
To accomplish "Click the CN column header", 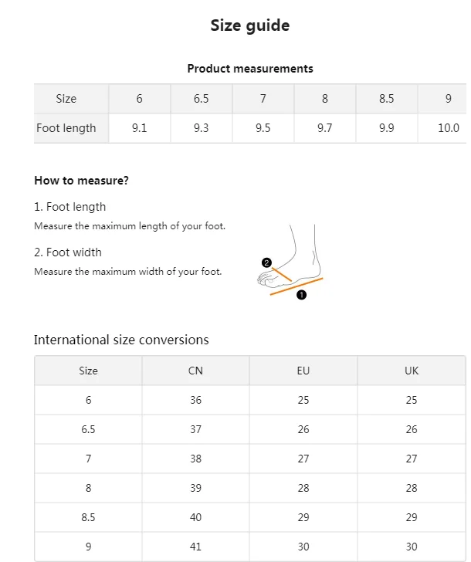I will coord(195,371).
